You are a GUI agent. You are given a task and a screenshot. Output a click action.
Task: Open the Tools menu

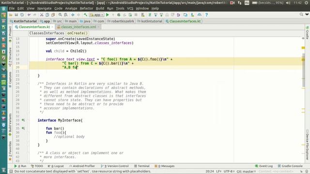click(120, 9)
